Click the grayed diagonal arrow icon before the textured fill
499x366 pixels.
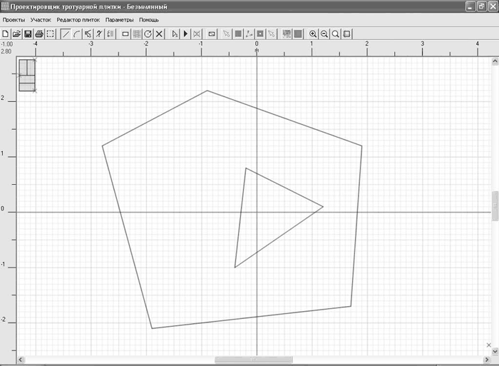pos(271,34)
